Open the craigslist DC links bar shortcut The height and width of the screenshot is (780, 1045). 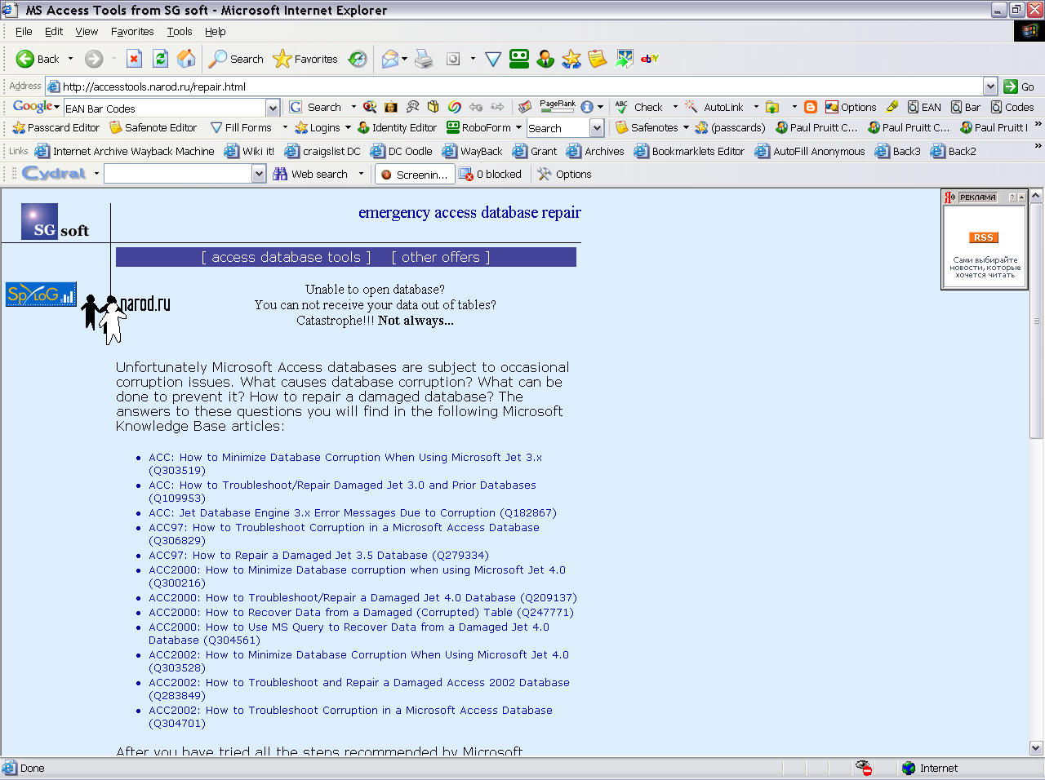coord(322,151)
